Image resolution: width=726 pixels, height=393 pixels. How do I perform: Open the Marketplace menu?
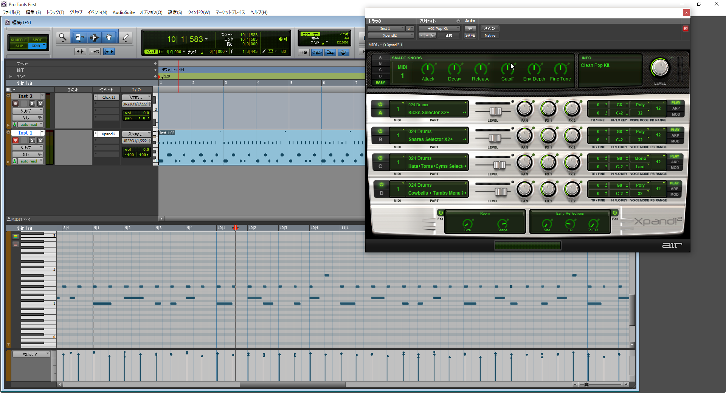[x=230, y=12]
